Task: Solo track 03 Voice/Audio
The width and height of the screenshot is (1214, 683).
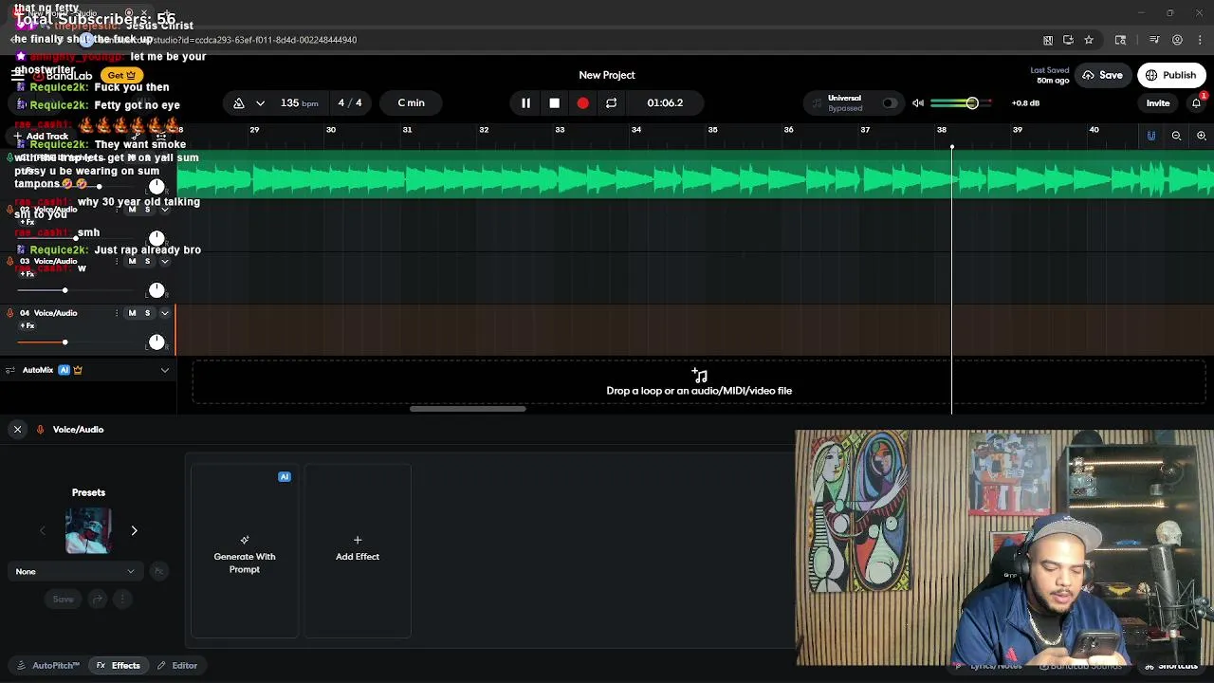Action: coord(147,261)
